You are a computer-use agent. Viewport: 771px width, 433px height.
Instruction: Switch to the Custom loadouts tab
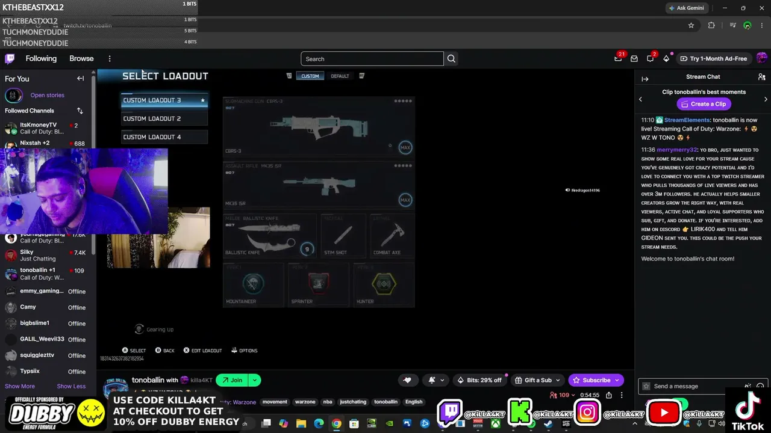[310, 76]
